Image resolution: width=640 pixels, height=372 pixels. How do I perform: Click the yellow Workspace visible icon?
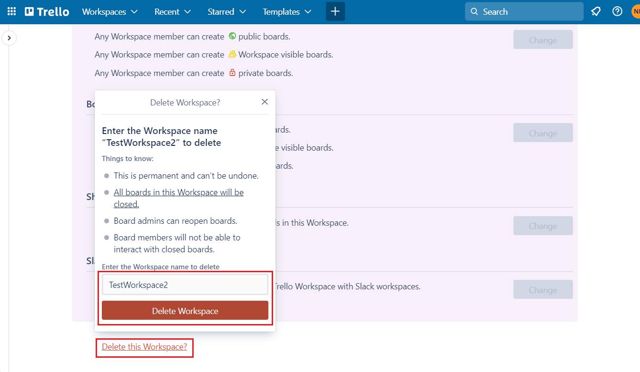click(x=232, y=54)
